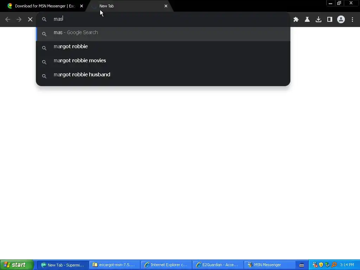The height and width of the screenshot is (270, 360).
Task: Switch to the New Tab tab
Action: point(129,6)
